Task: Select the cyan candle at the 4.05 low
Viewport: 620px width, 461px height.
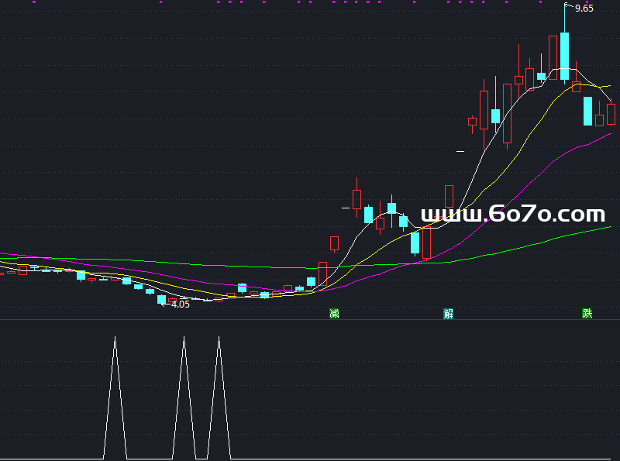Action: [161, 299]
